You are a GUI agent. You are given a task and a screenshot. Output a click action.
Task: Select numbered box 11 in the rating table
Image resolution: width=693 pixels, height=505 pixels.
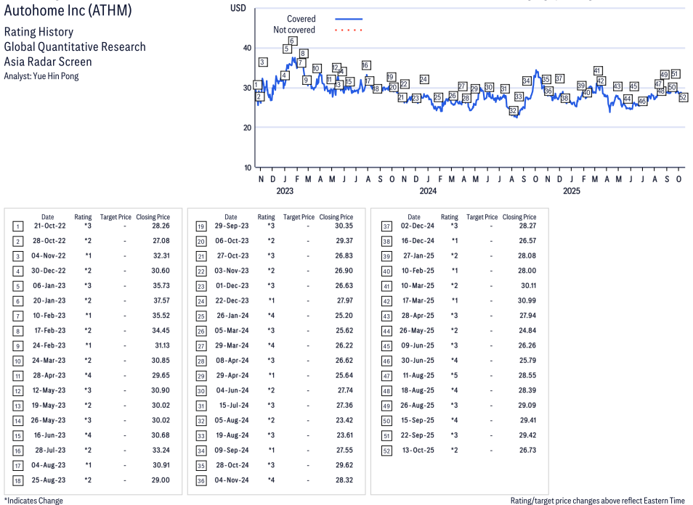pos(17,376)
